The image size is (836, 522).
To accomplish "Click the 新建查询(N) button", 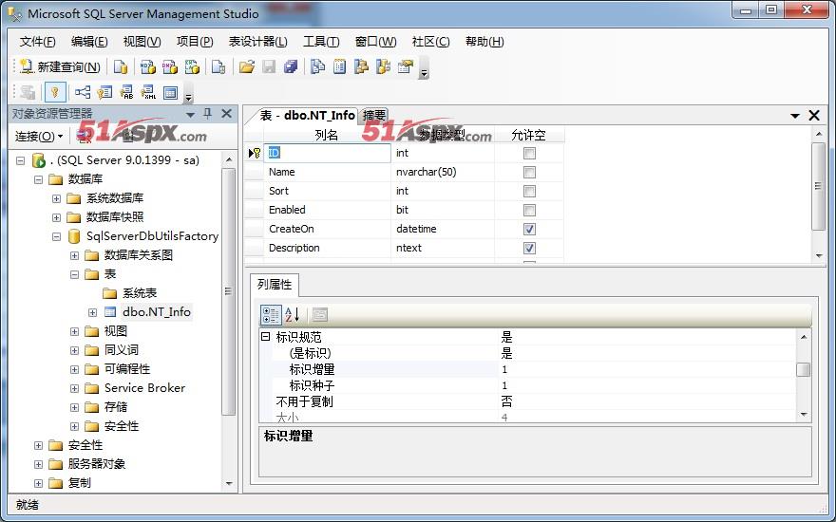I will click(60, 67).
